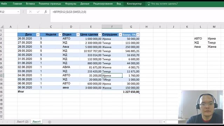
Task: Select the total cell 1 227 650,80
Action: [131, 92]
